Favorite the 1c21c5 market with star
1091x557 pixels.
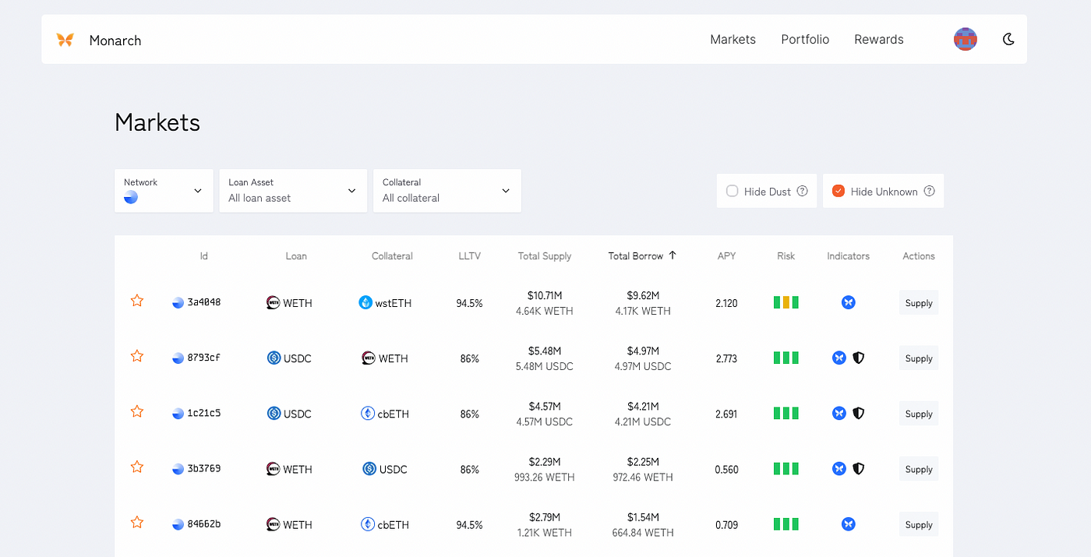pos(137,411)
